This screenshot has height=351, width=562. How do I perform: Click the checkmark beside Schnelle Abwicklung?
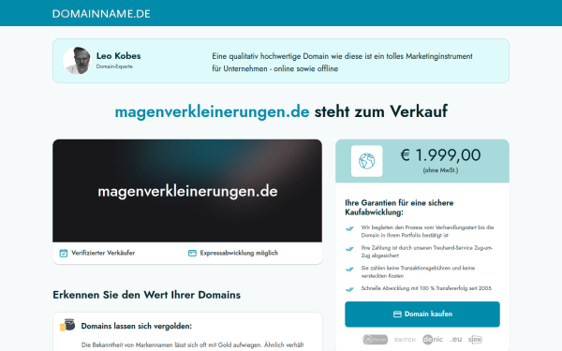pos(349,289)
